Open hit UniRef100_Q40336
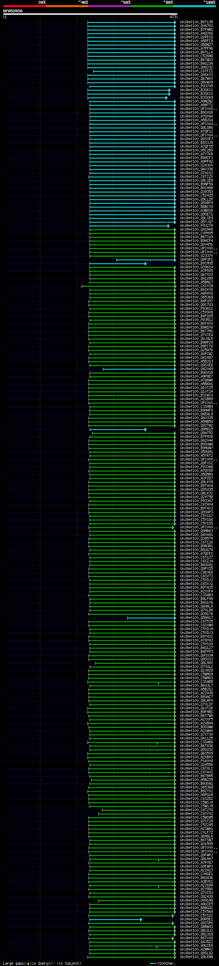The width and height of the screenshot is (219, 966). pyautogui.click(x=196, y=169)
